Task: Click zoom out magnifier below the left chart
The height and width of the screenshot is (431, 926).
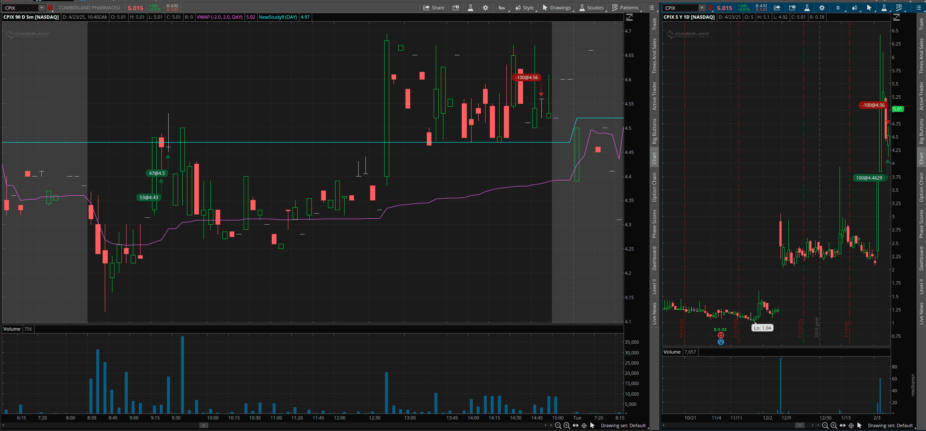Action: (558, 425)
